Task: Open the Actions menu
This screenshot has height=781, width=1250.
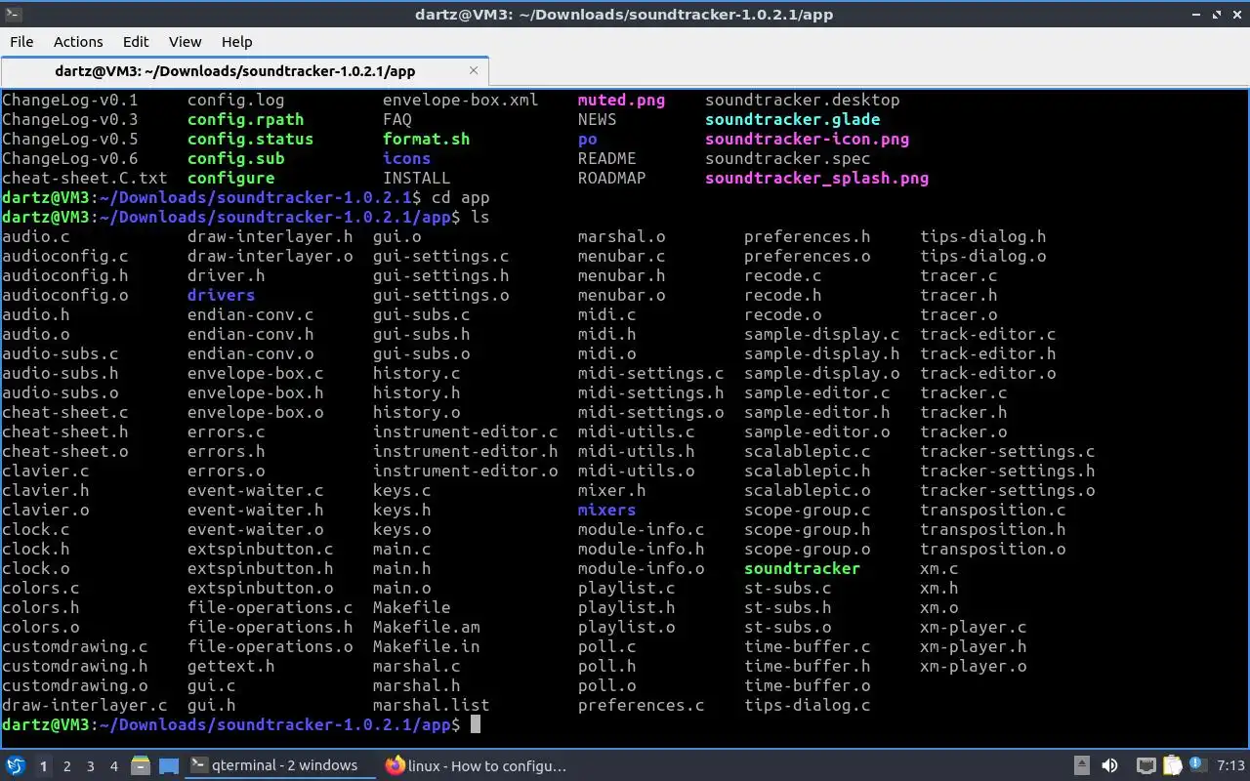Action: pos(78,42)
